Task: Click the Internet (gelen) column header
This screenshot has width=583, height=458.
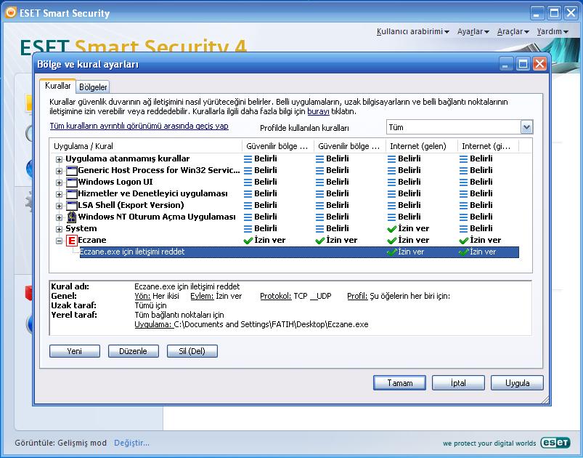Action: coord(422,146)
